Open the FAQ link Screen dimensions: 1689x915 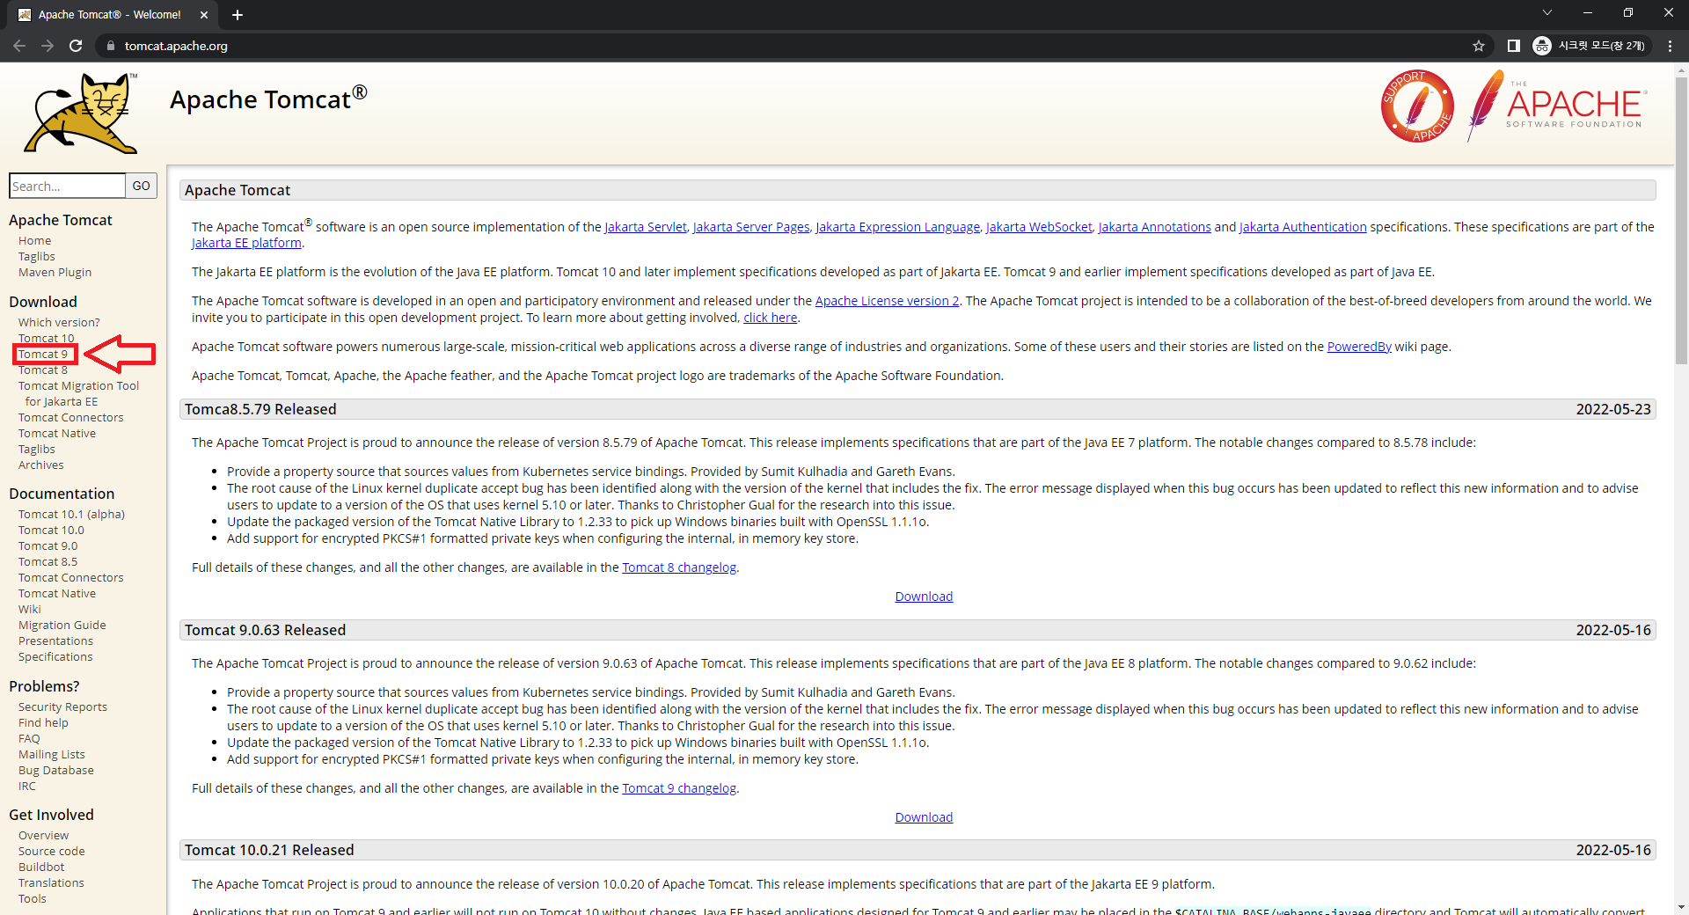pos(29,738)
